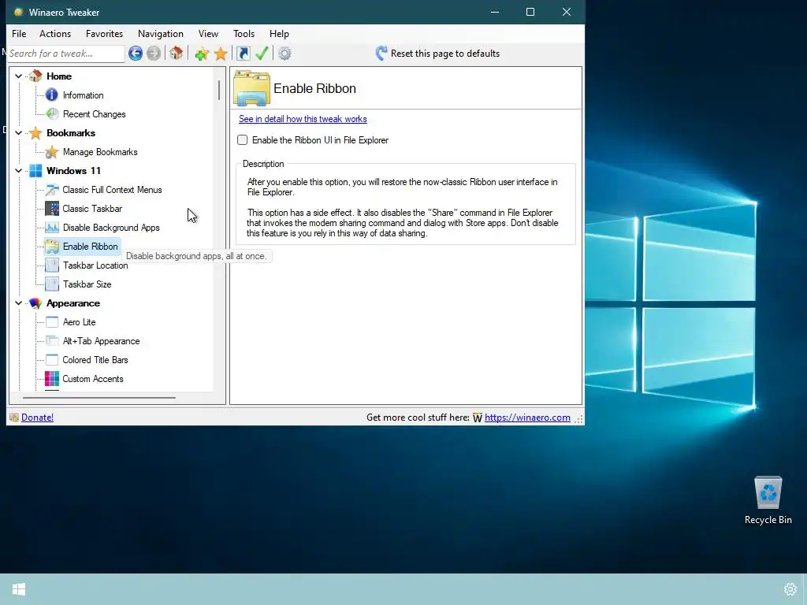Select 'Alt+Tab Appearance' text in tree
The image size is (807, 605).
[101, 341]
